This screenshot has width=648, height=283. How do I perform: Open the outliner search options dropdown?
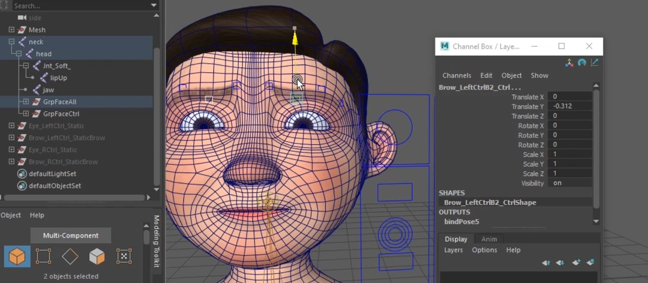pyautogui.click(x=154, y=6)
